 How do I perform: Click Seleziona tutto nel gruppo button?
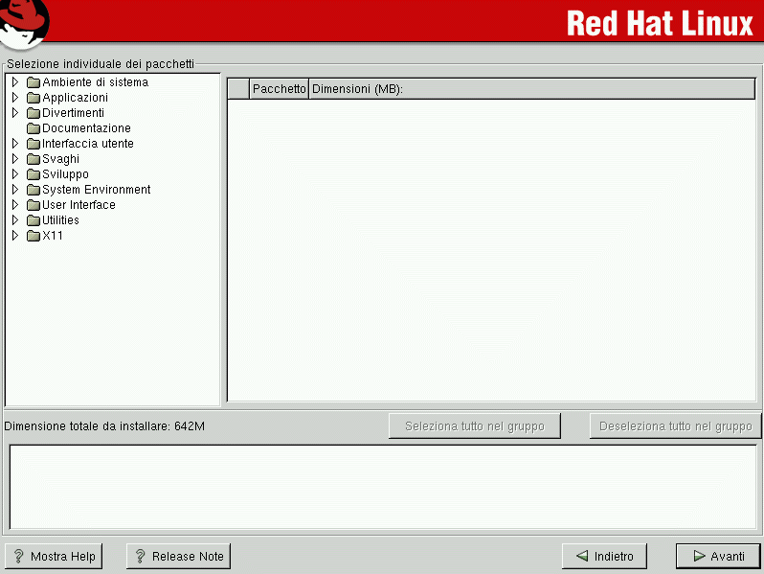(x=474, y=426)
